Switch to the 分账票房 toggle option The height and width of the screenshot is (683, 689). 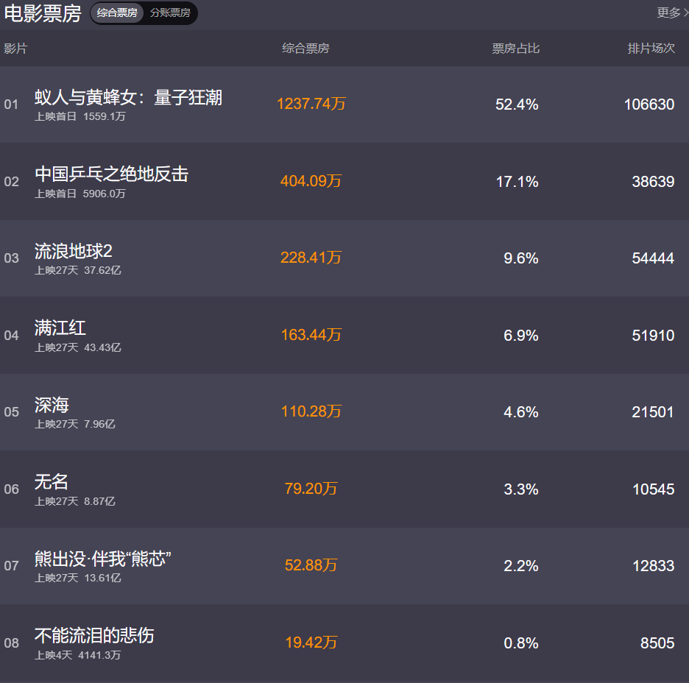click(170, 13)
